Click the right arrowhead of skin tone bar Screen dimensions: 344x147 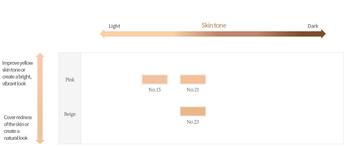[x=323, y=34]
